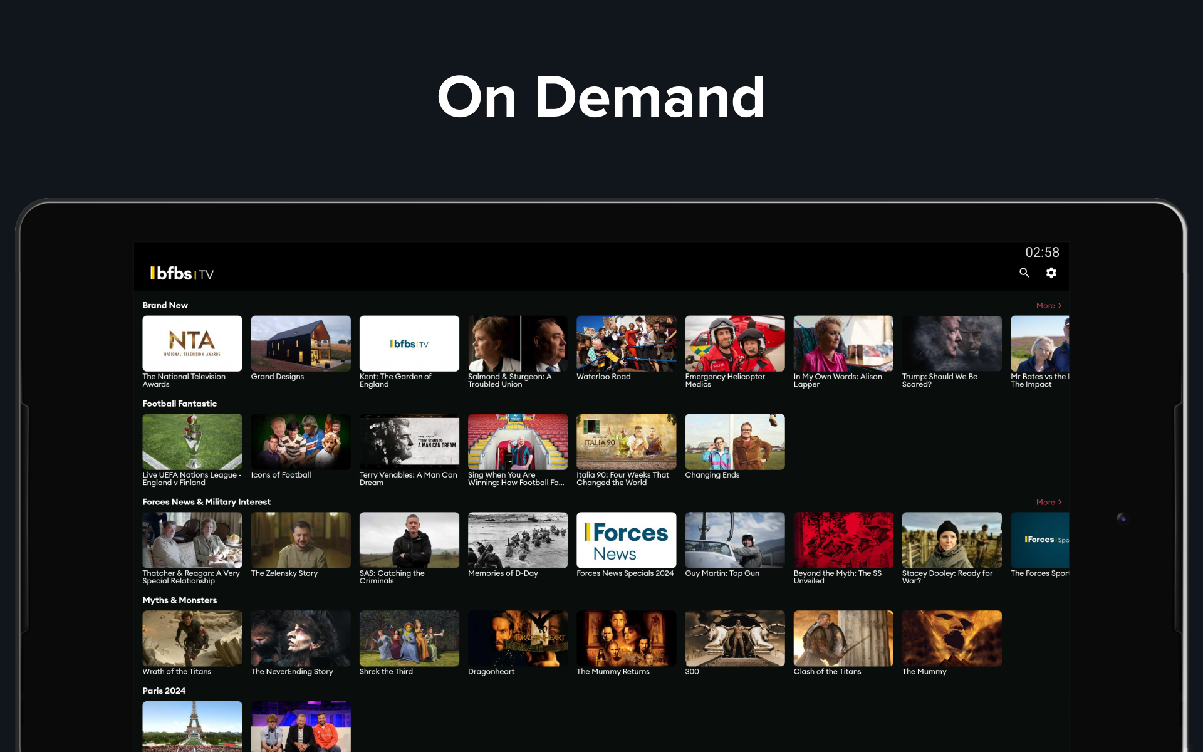Click the clock showing 02:58
This screenshot has width=1203, height=752.
click(1041, 252)
